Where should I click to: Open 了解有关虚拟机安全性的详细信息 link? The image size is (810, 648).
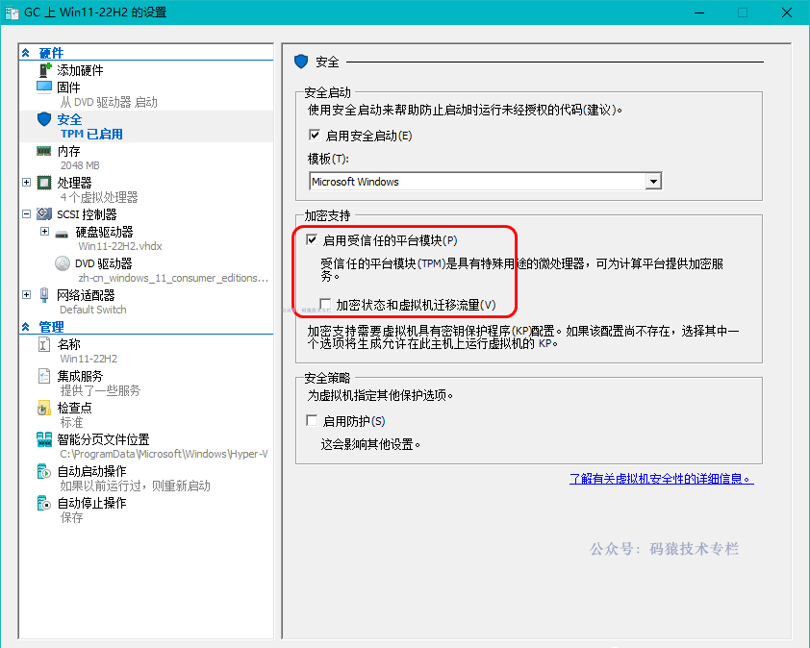pos(661,479)
